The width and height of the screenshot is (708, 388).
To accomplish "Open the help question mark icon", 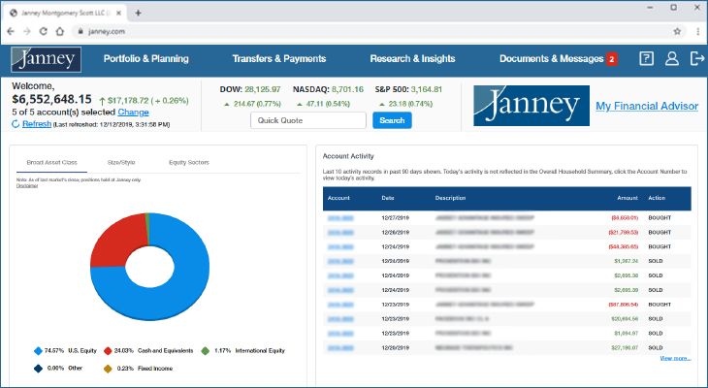I will pyautogui.click(x=646, y=58).
